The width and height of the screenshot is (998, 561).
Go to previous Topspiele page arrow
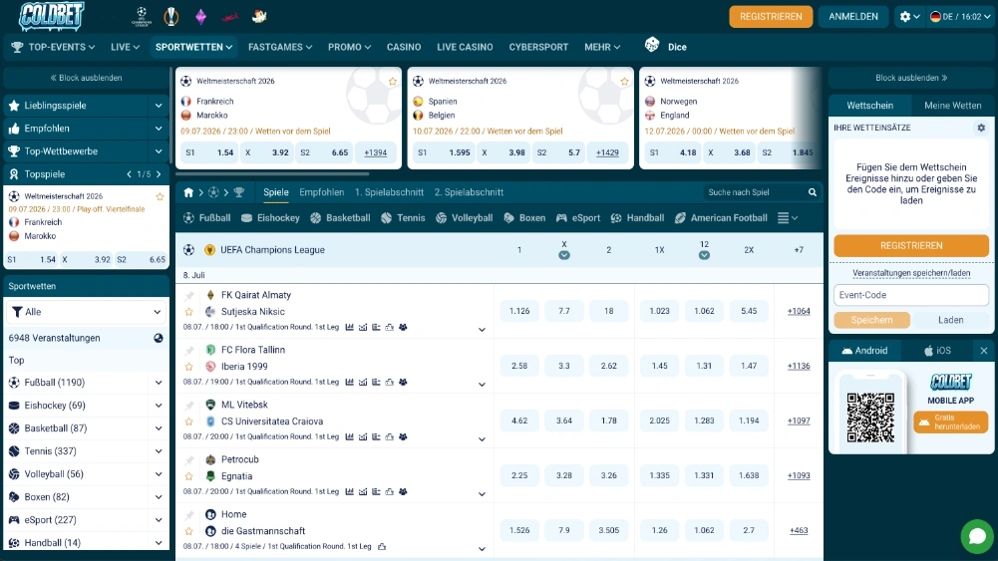pyautogui.click(x=130, y=174)
